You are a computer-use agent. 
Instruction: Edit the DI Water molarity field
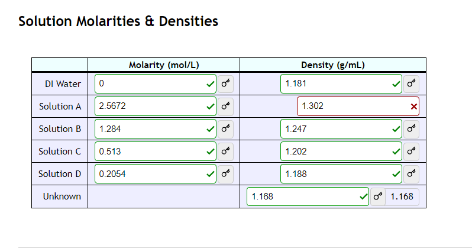point(156,83)
